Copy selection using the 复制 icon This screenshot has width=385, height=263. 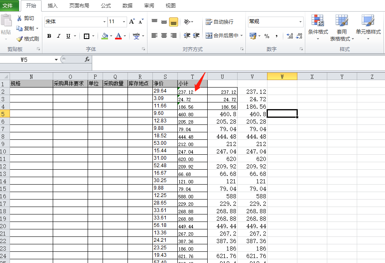pyautogui.click(x=20, y=29)
